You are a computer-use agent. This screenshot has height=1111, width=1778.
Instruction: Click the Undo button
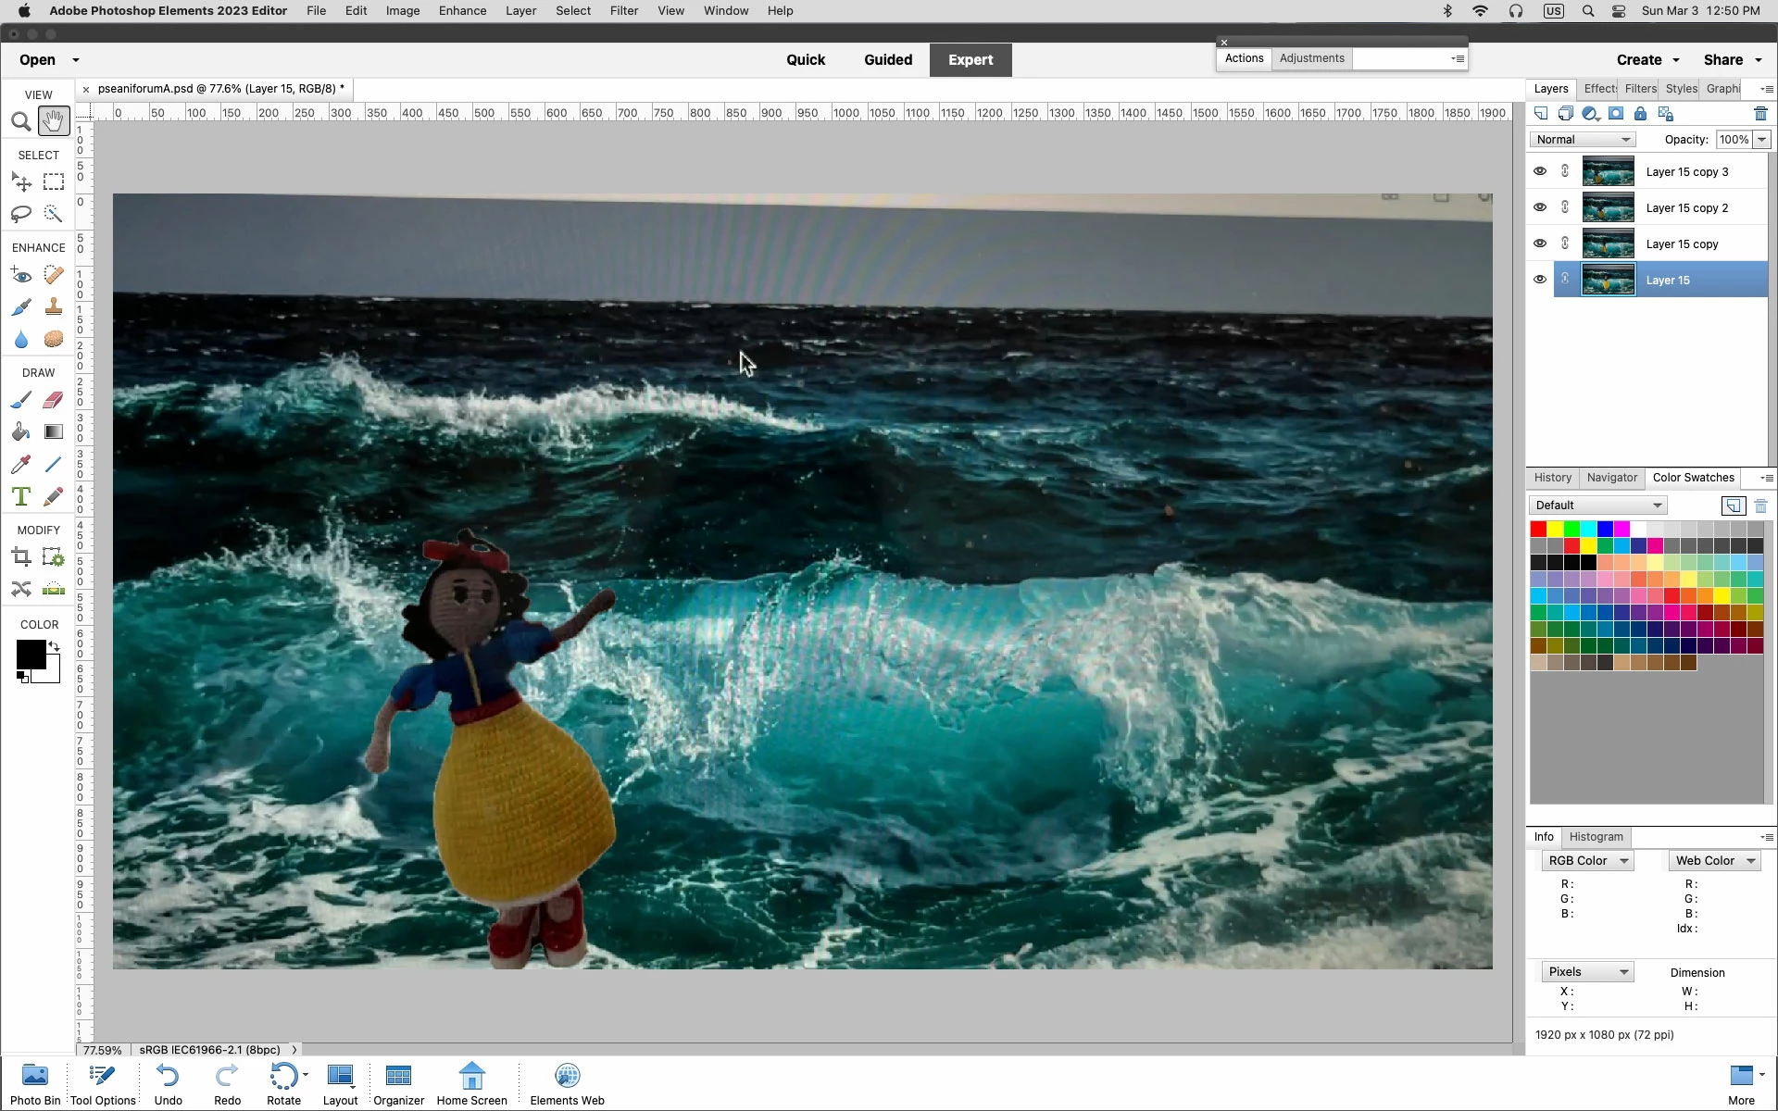pyautogui.click(x=168, y=1083)
